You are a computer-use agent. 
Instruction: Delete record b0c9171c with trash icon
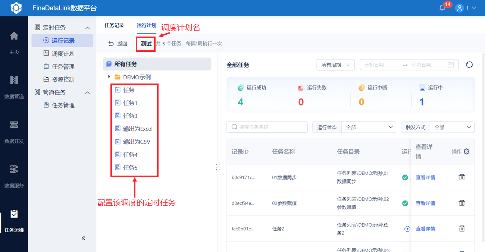462,177
